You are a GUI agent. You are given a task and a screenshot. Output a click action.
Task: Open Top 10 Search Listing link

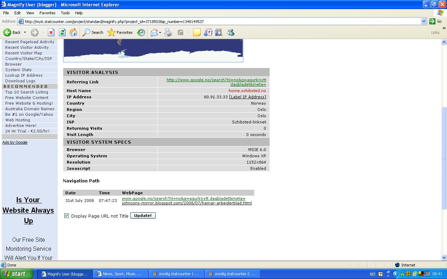27,92
